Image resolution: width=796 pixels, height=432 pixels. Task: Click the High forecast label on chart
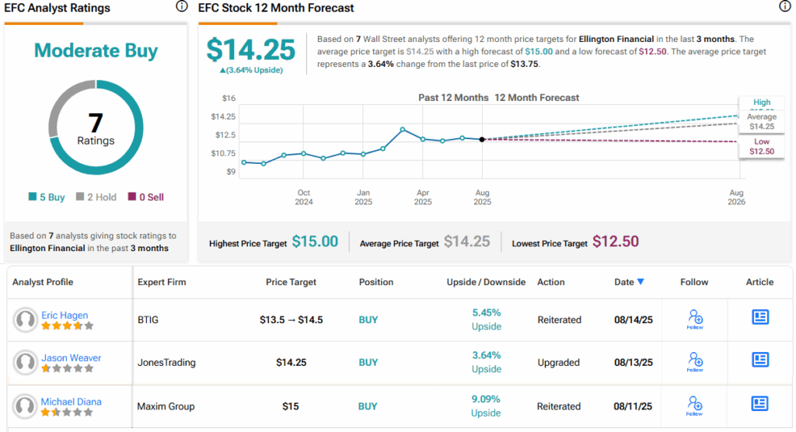click(x=762, y=103)
